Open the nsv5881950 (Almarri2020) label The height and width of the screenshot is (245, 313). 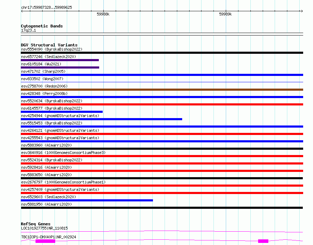coord(46,204)
